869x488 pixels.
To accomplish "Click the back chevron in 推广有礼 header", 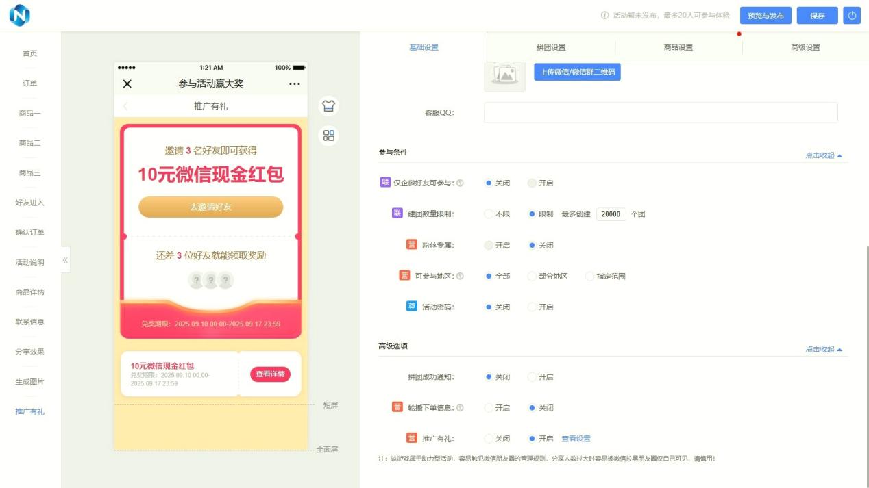I will (125, 106).
